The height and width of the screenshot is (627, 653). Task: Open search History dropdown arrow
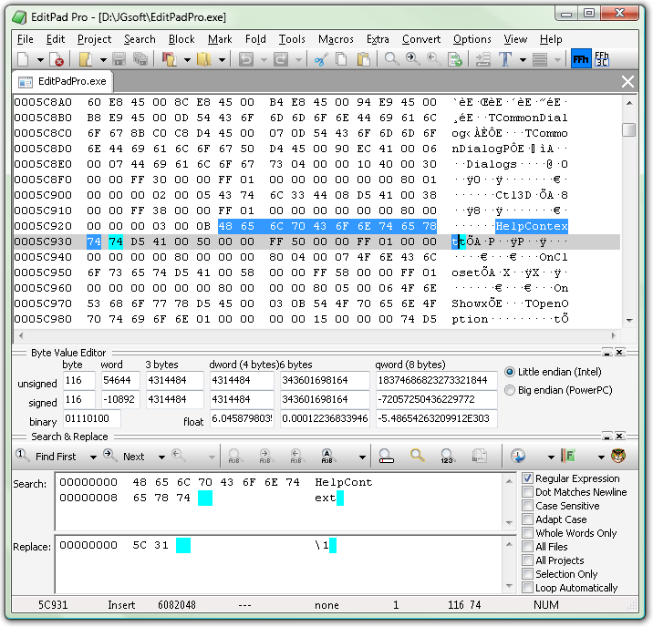551,457
